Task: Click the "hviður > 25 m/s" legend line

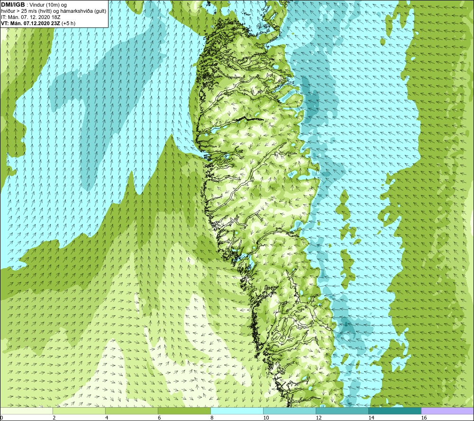Action: coord(54,11)
